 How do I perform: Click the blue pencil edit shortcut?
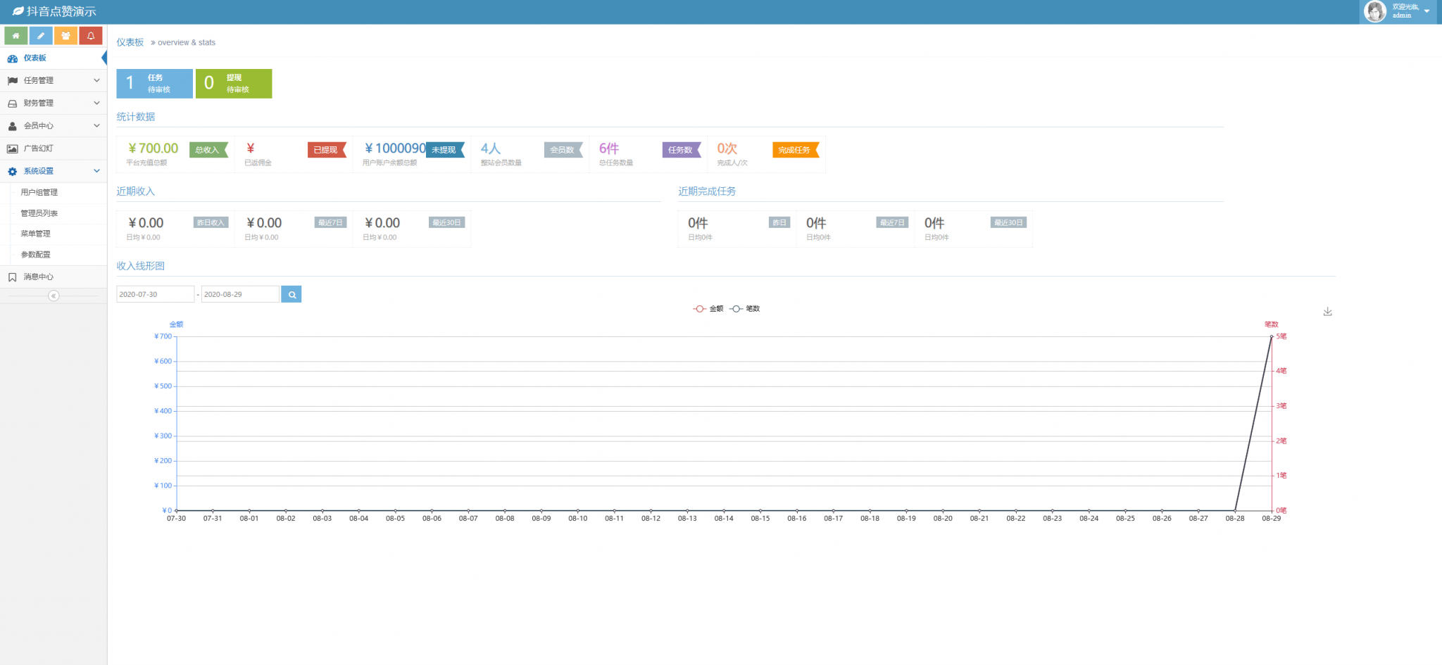(x=41, y=36)
